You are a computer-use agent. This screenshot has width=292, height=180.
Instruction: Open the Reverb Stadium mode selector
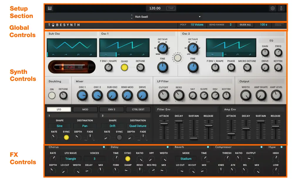[186, 159]
